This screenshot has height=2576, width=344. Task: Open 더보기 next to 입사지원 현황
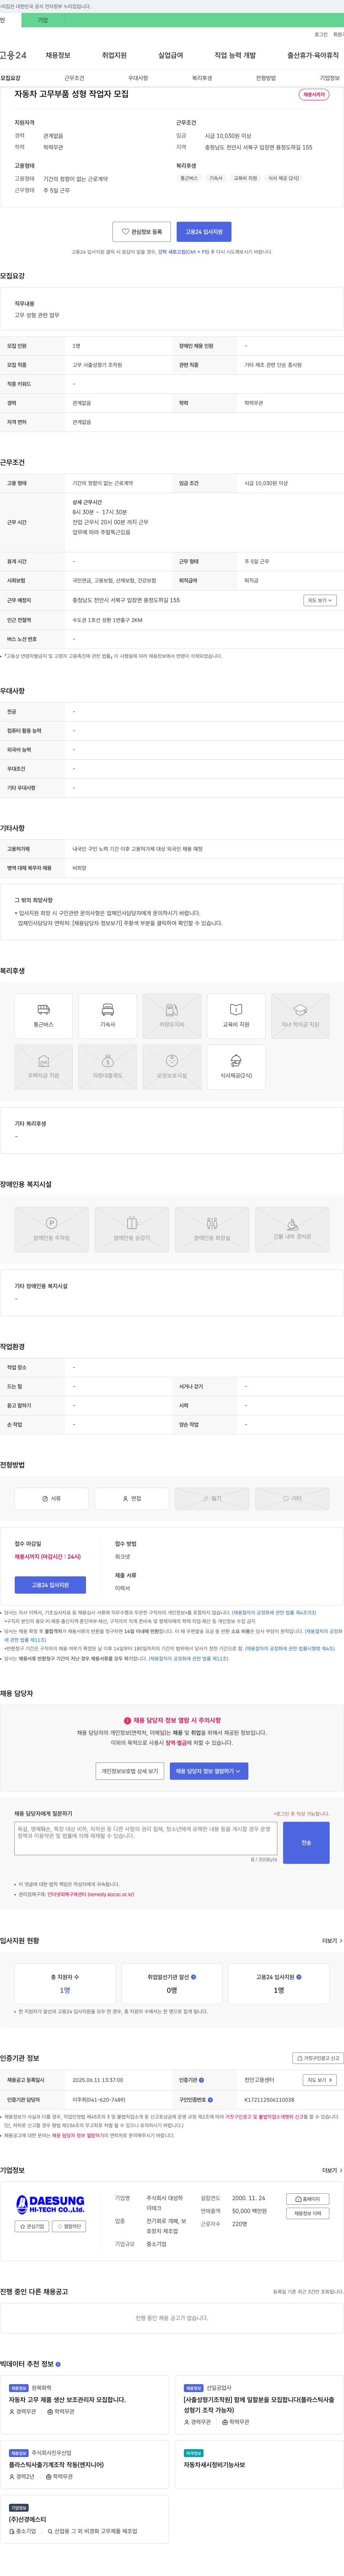(332, 1941)
